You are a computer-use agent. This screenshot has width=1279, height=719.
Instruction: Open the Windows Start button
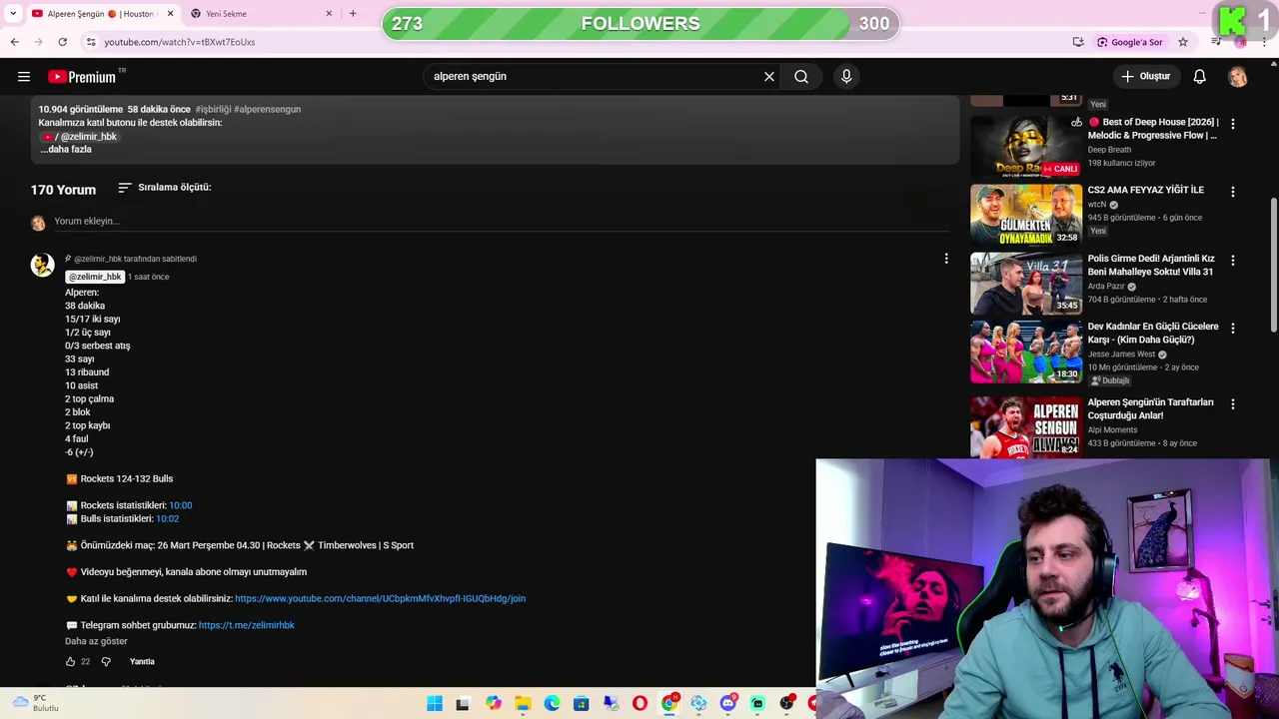click(434, 704)
